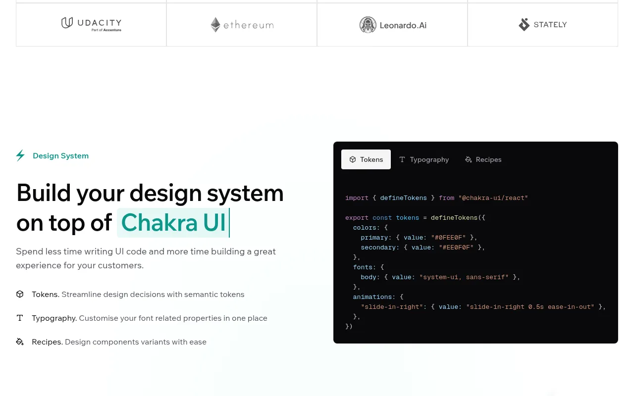The height and width of the screenshot is (396, 634).
Task: Click the Design System label text
Action: [x=60, y=155]
